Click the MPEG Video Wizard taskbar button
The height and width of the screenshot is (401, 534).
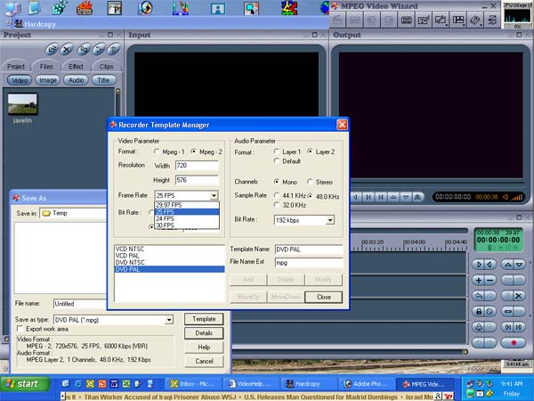(x=424, y=384)
